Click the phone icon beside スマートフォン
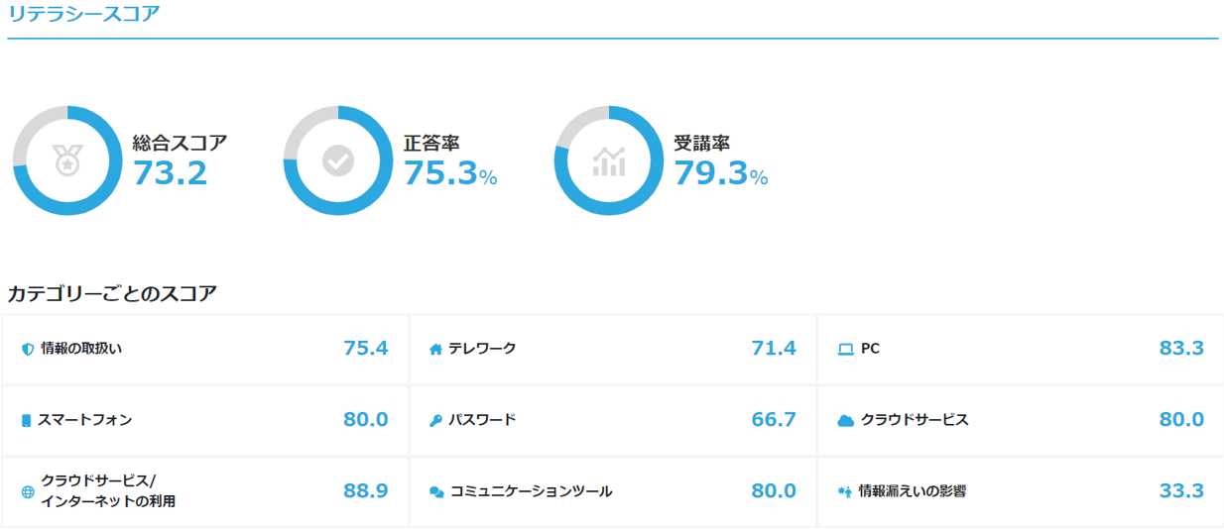Viewport: 1224px width, 530px height. click(x=27, y=420)
